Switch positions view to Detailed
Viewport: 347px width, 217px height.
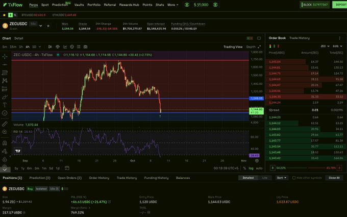[x=248, y=178]
